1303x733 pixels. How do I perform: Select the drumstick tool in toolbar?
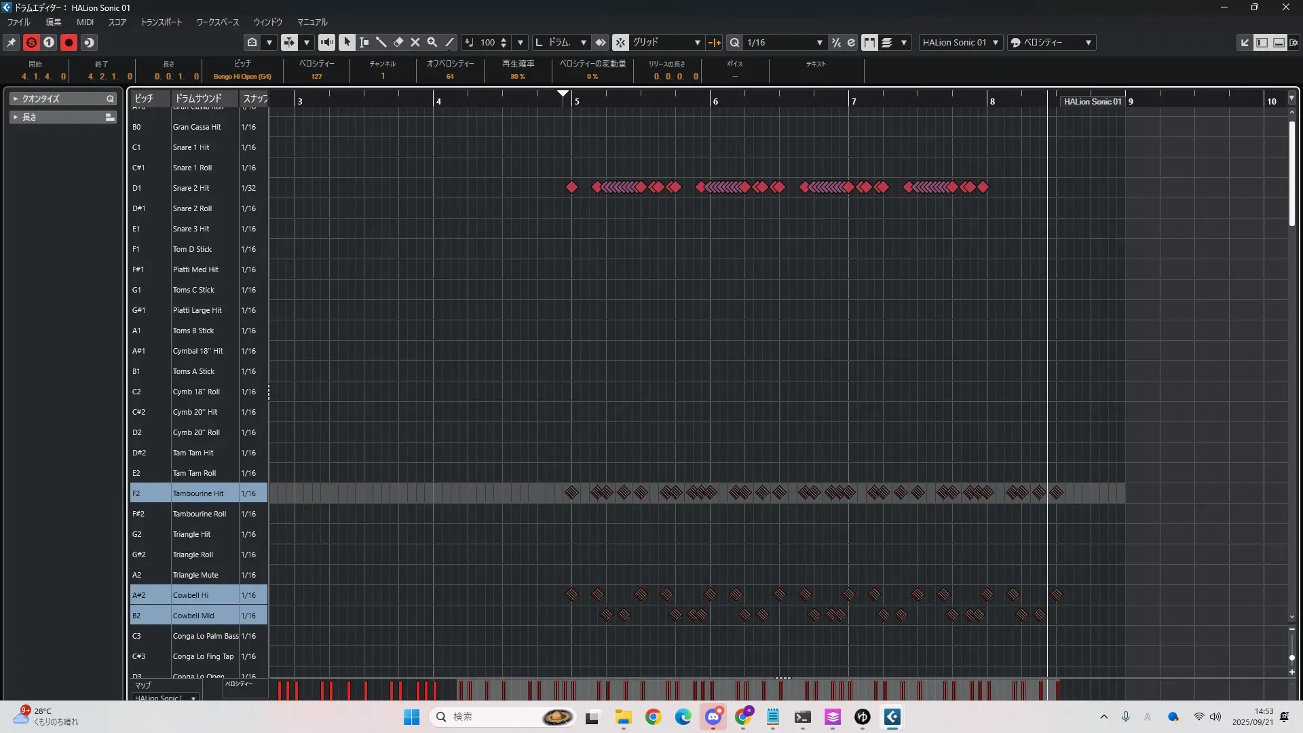coord(381,42)
